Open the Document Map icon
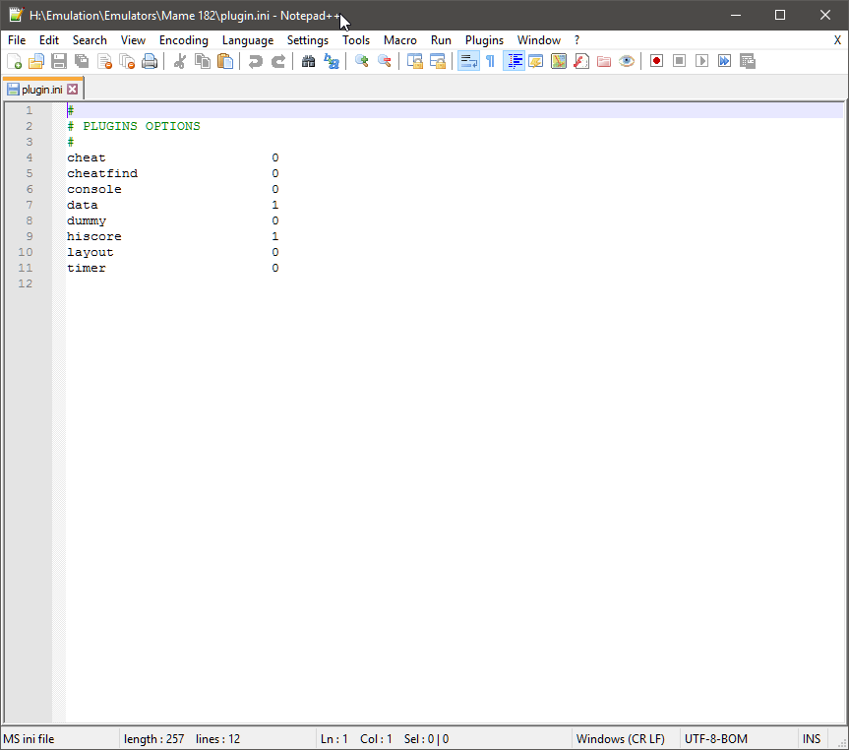The width and height of the screenshot is (849, 750). 559,61
